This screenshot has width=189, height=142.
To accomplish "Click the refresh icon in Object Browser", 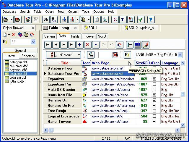I will click(x=32, y=35).
